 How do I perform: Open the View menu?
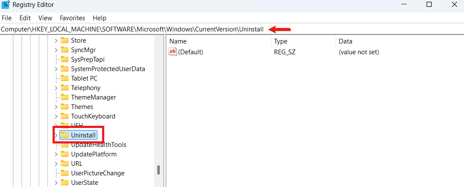tap(45, 18)
